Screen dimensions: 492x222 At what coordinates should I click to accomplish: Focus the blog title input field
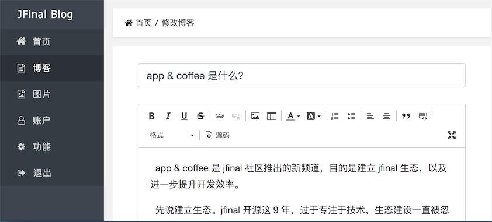pos(302,75)
